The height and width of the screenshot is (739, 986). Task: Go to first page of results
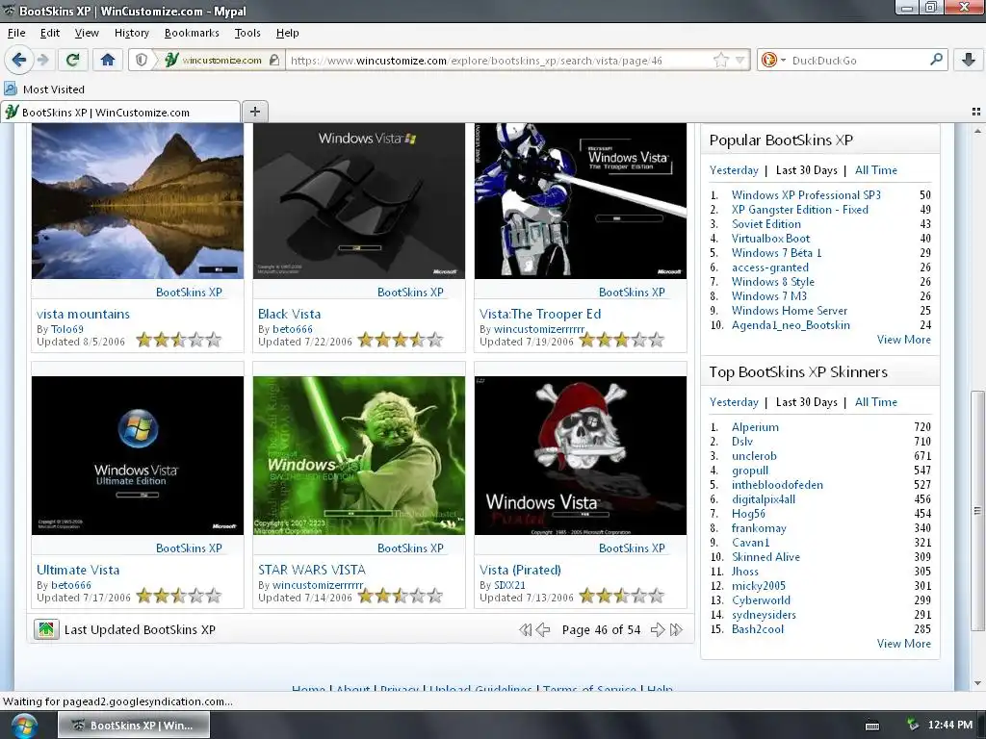525,629
